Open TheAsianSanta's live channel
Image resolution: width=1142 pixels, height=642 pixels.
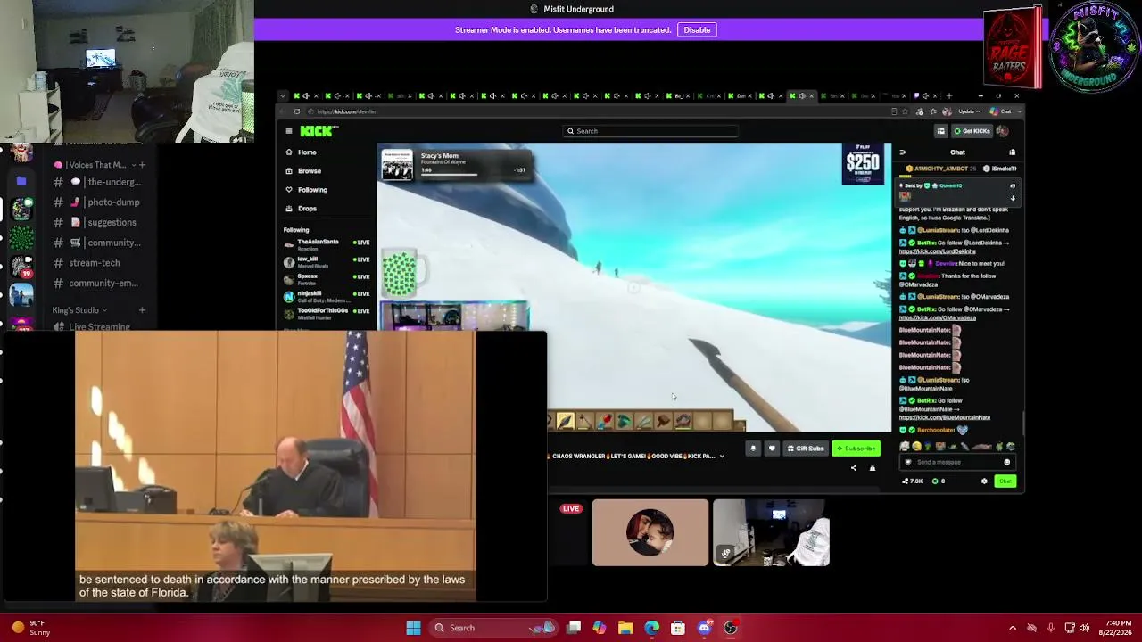tap(327, 243)
